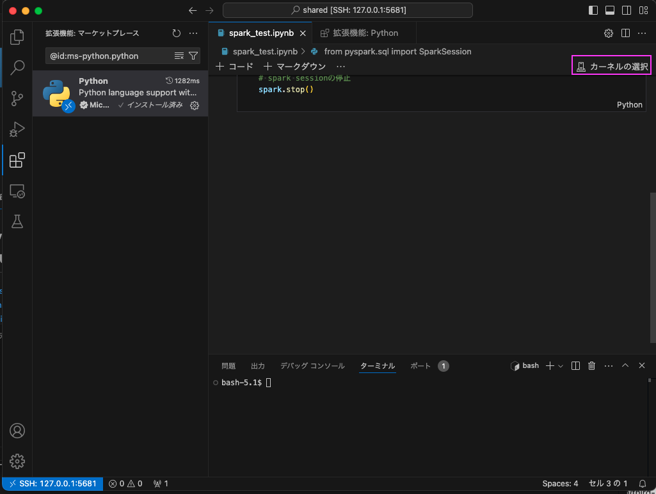Open the terminal launch profile dropdown
Image resolution: width=656 pixels, height=494 pixels.
coord(561,366)
